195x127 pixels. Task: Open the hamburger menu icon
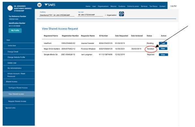tap(39, 5)
